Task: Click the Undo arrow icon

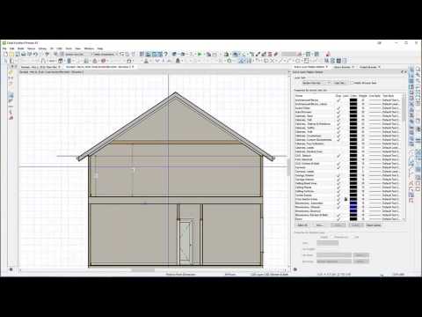Action: tap(35, 54)
